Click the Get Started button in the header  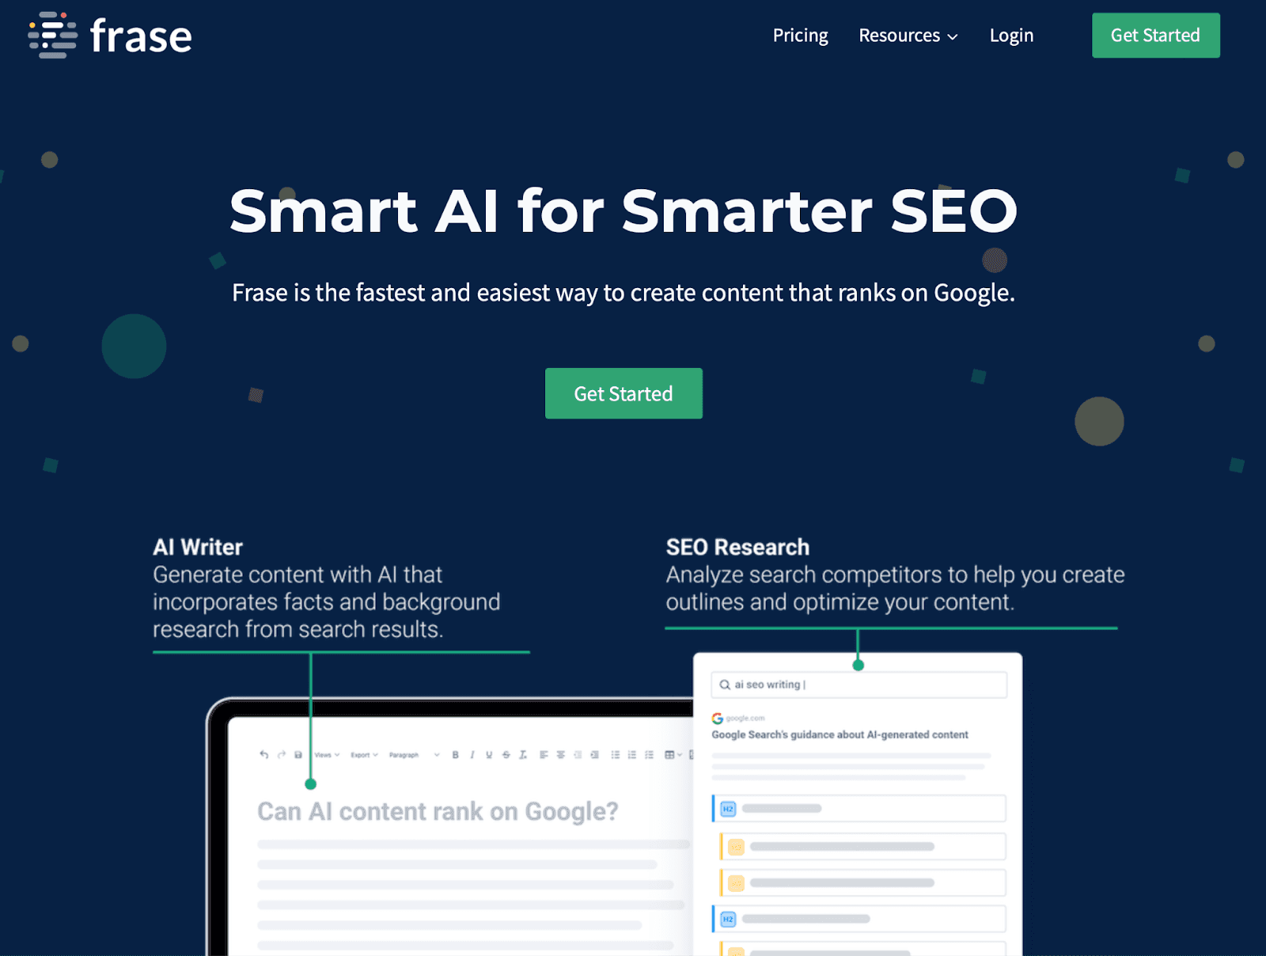tap(1155, 35)
